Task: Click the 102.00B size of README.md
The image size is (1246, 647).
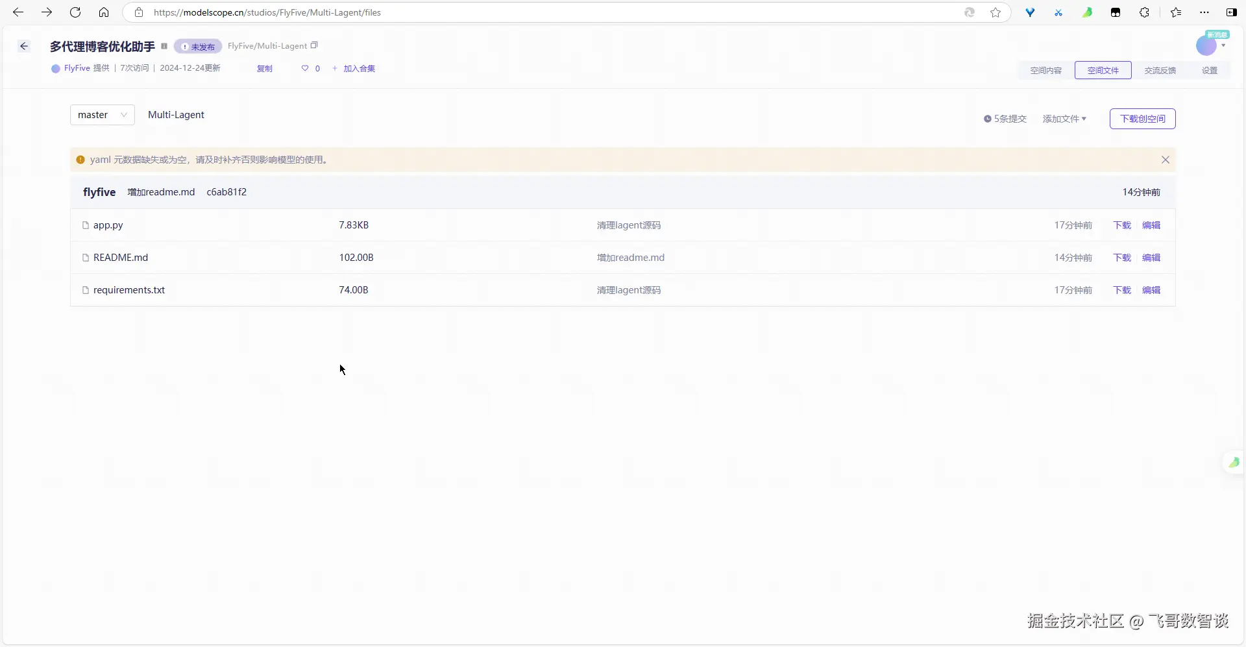Action: (356, 258)
